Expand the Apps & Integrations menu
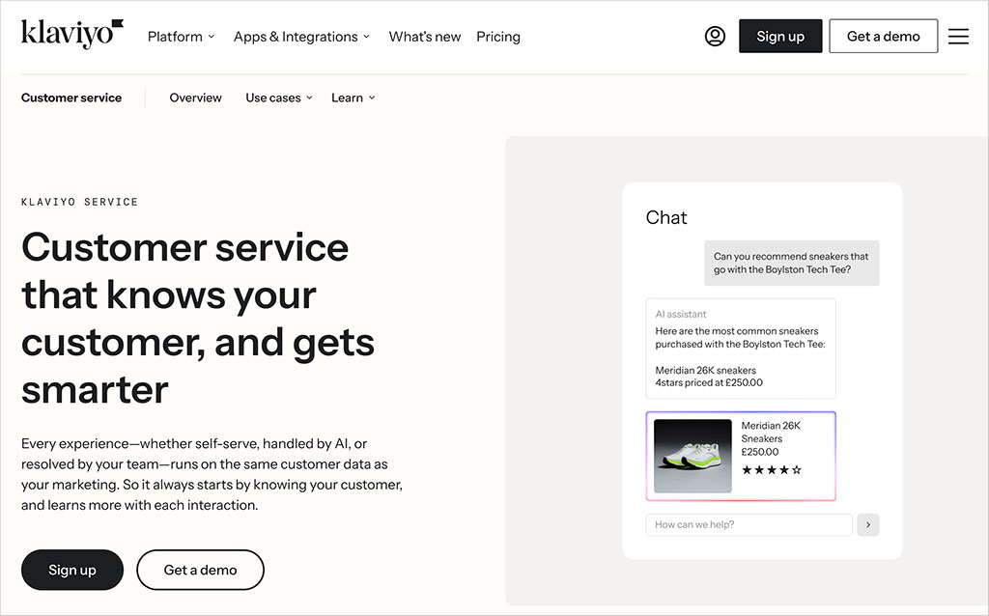The height and width of the screenshot is (616, 989). click(x=301, y=37)
